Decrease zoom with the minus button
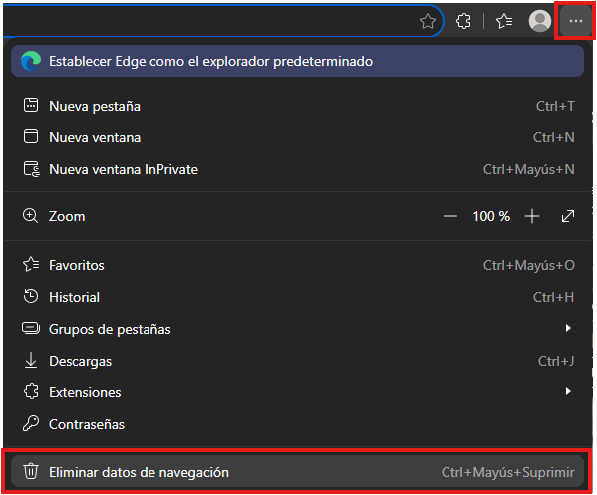 450,216
